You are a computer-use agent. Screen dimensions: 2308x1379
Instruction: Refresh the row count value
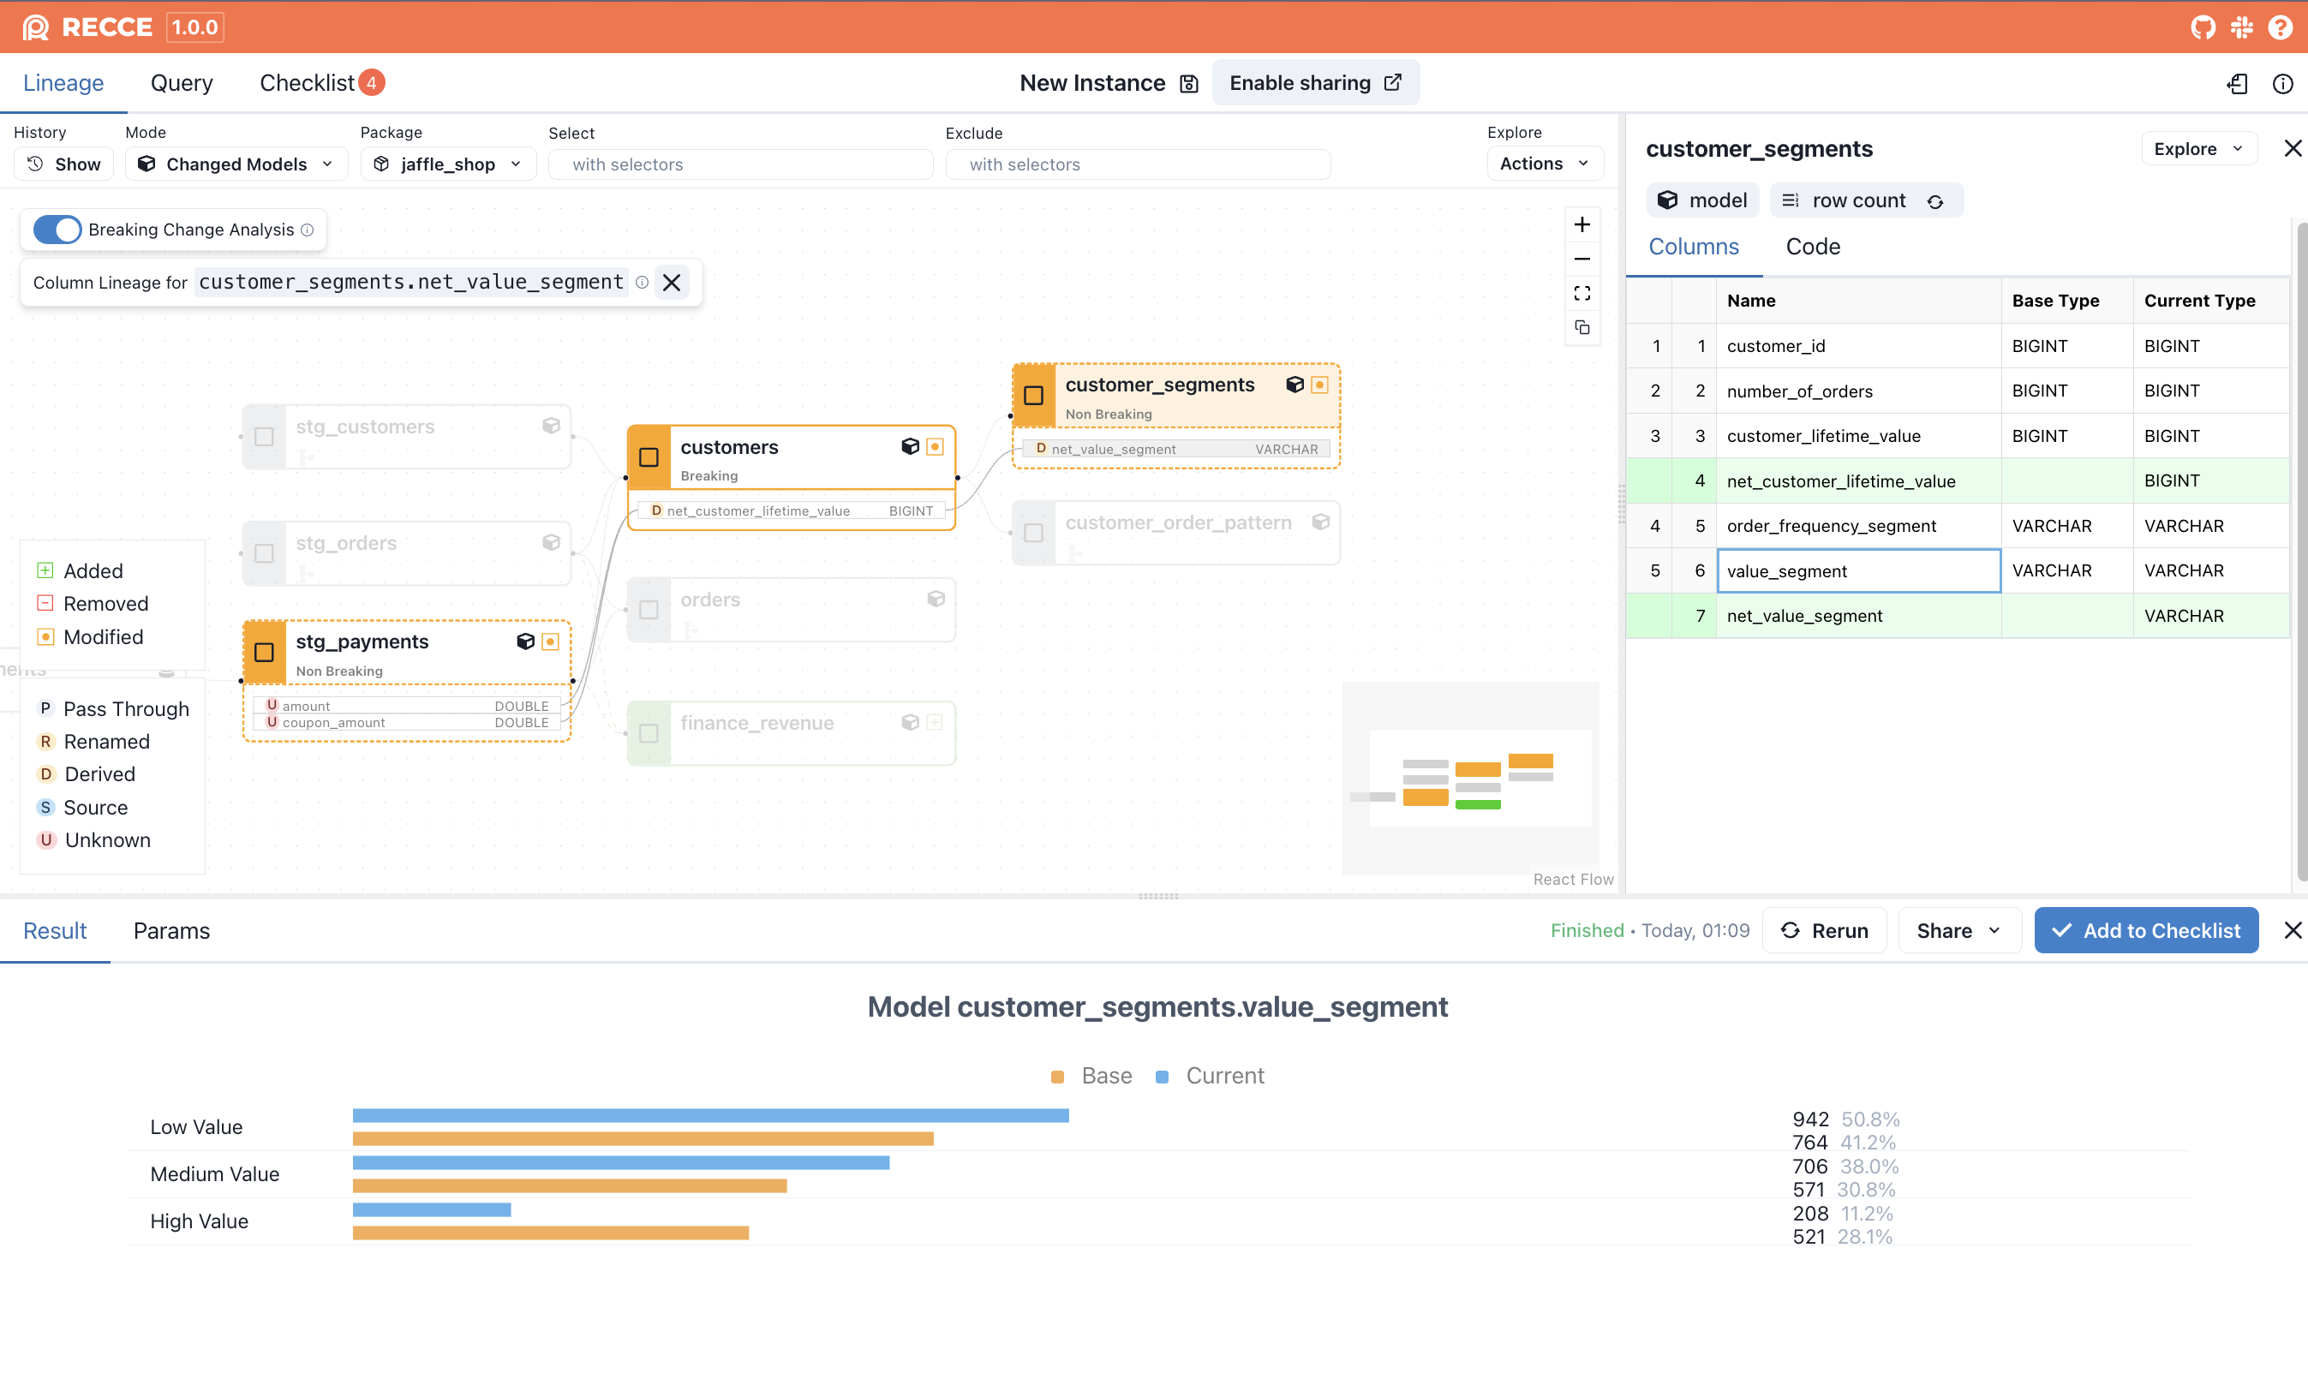click(1935, 201)
